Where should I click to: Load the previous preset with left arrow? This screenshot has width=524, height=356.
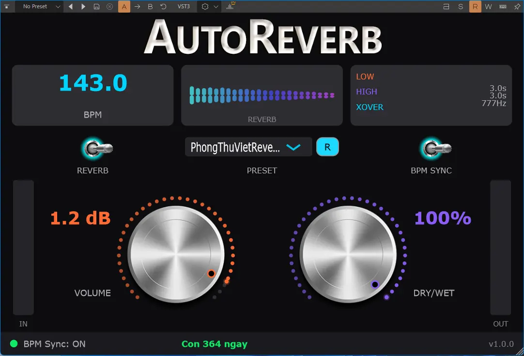tap(71, 6)
